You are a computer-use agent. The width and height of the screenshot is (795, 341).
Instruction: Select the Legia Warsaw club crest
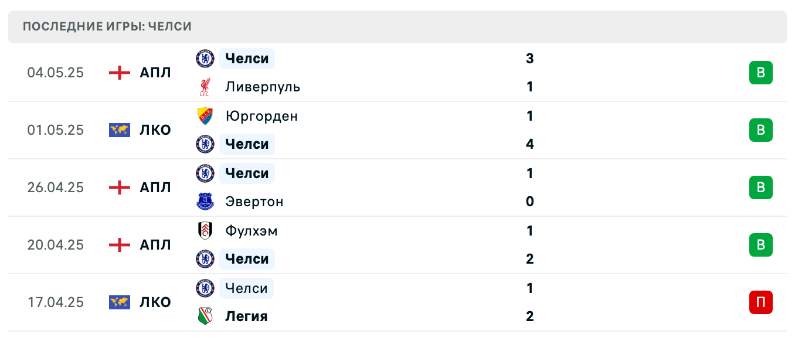(205, 316)
